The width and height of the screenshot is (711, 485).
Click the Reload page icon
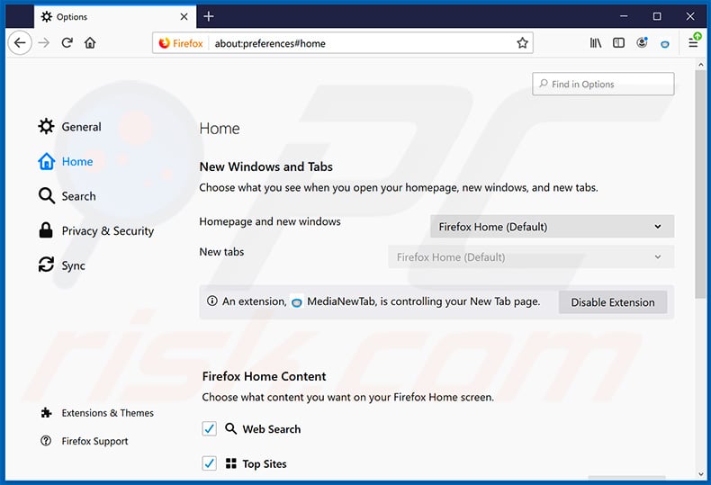(67, 42)
